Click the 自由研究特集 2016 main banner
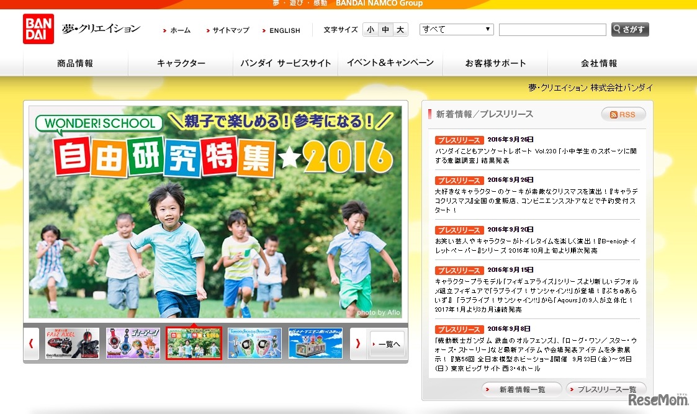Viewport: 697px width, 414px height. 215,212
